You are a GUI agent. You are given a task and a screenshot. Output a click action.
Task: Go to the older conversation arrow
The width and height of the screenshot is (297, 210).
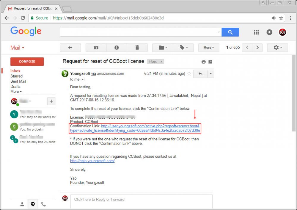tap(257, 48)
